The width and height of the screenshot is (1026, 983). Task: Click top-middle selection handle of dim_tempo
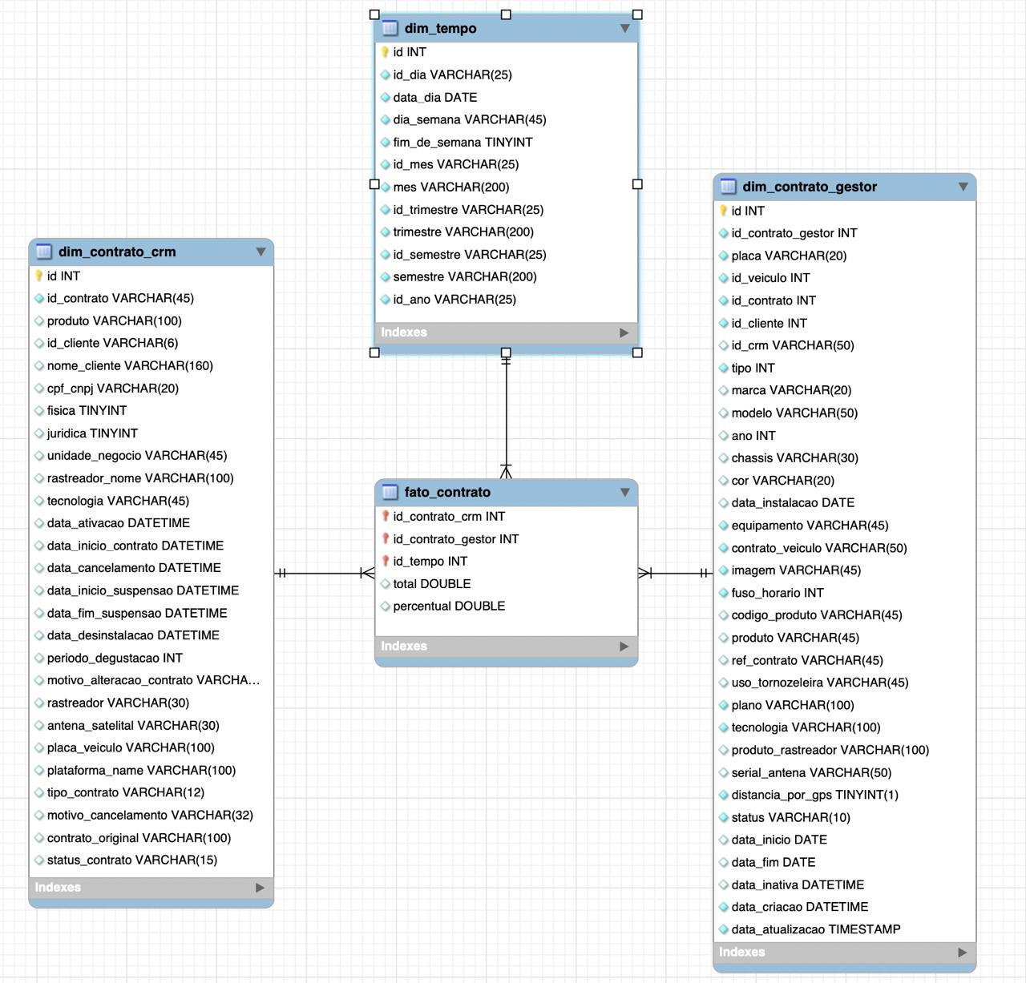click(x=506, y=14)
